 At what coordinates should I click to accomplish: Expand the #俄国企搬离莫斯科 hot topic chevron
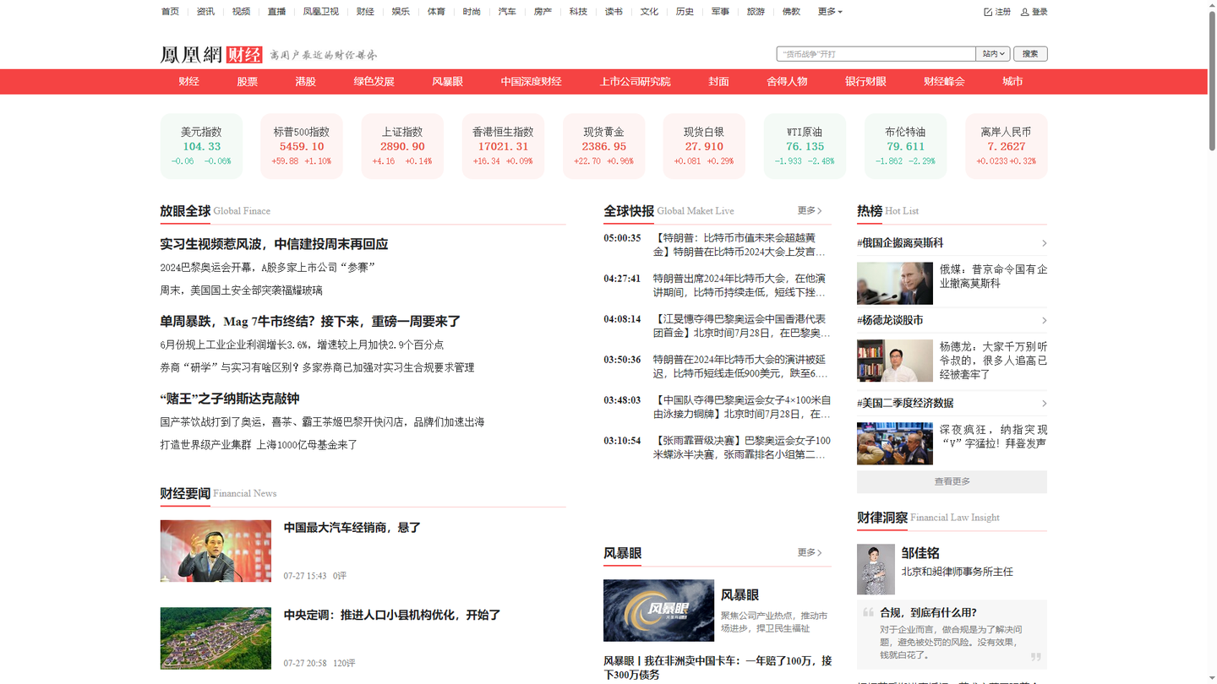click(x=1044, y=243)
